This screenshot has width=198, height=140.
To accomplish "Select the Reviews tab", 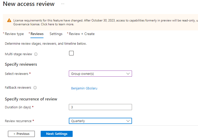I will click(x=37, y=34).
